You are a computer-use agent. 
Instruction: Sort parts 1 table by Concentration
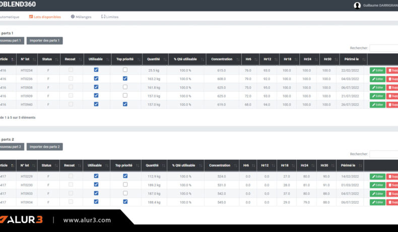[224, 59]
